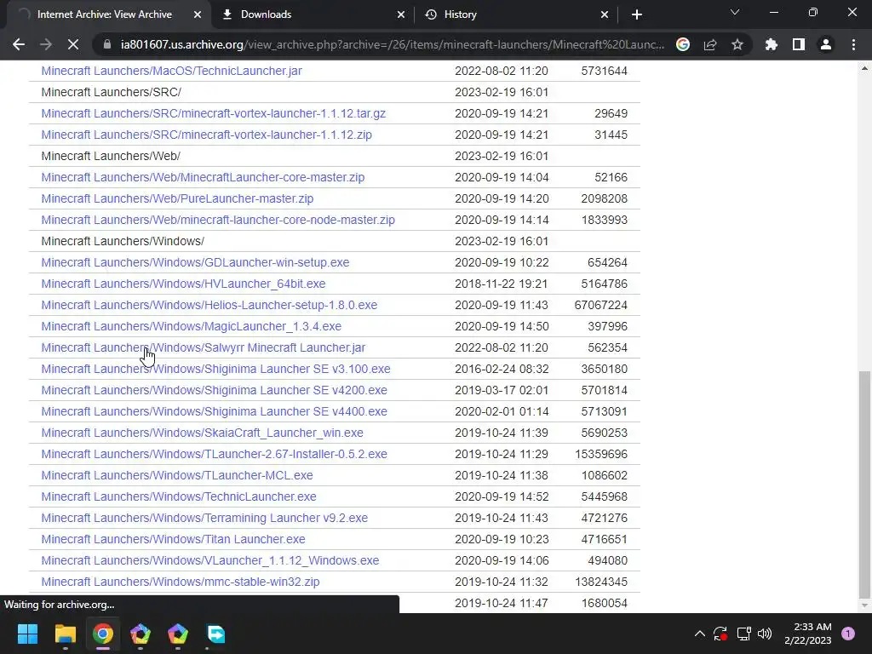Download mmc-stable-win32.zip
Viewport: 872px width, 654px height.
181,582
